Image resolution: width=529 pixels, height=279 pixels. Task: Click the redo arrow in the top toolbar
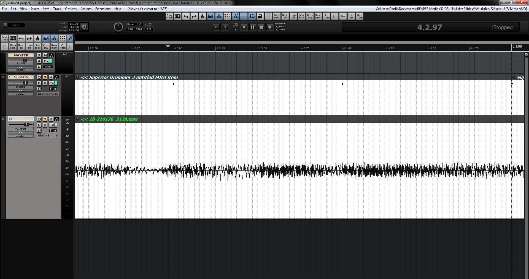(194, 16)
